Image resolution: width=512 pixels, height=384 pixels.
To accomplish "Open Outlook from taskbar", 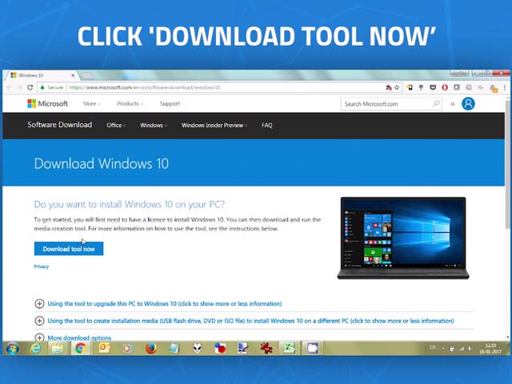I will 104,349.
